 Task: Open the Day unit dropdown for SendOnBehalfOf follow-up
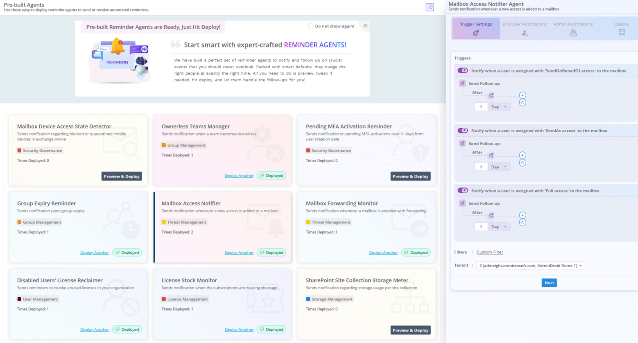[x=499, y=107]
